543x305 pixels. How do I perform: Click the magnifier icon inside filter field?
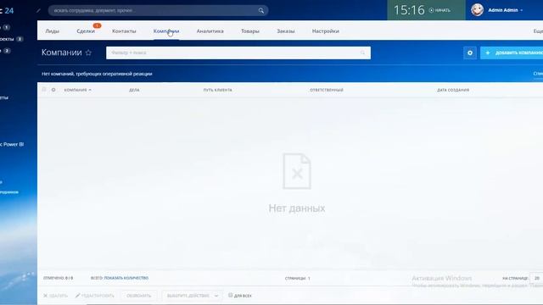(x=362, y=53)
